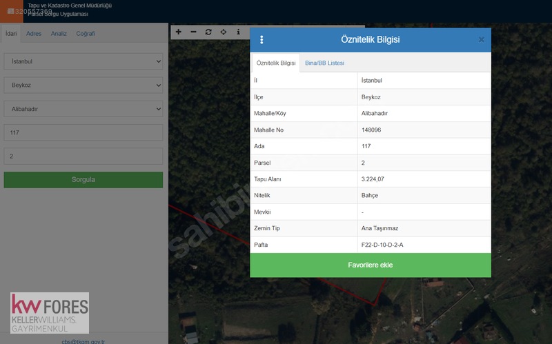Open the Analiz tab
552x344 pixels.
(x=59, y=33)
